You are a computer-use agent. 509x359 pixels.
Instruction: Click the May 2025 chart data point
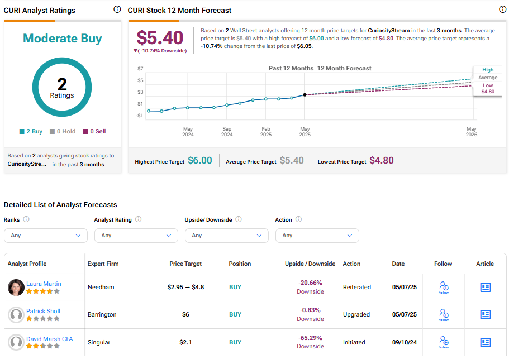tap(305, 95)
